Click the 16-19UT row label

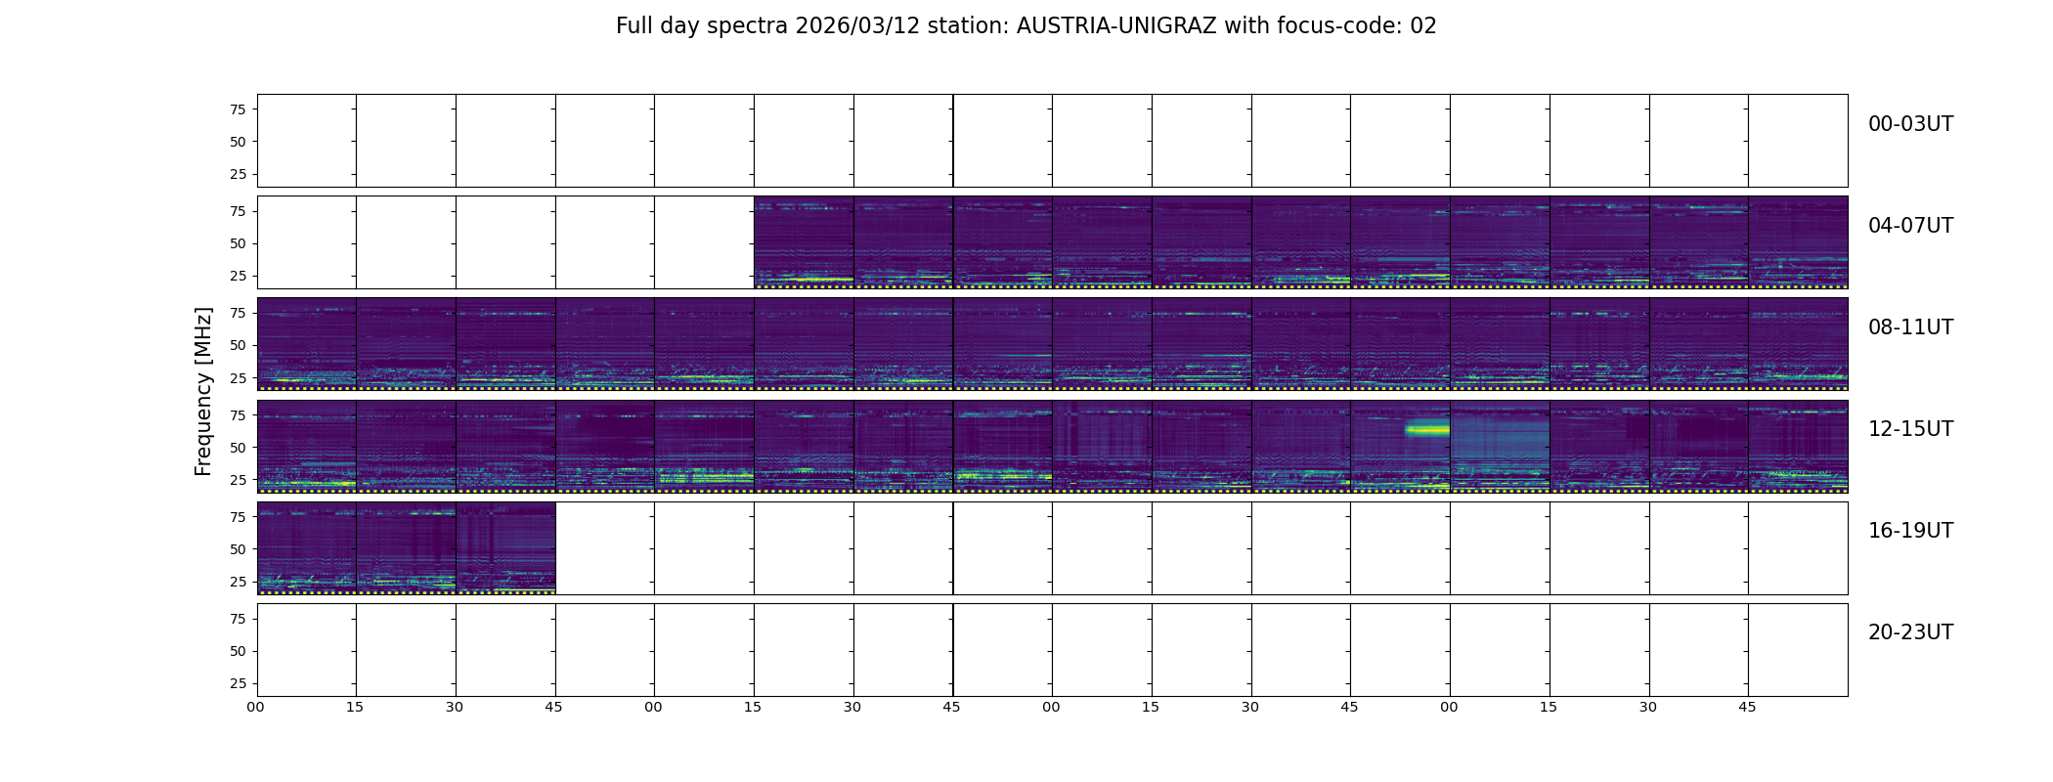pos(1910,531)
